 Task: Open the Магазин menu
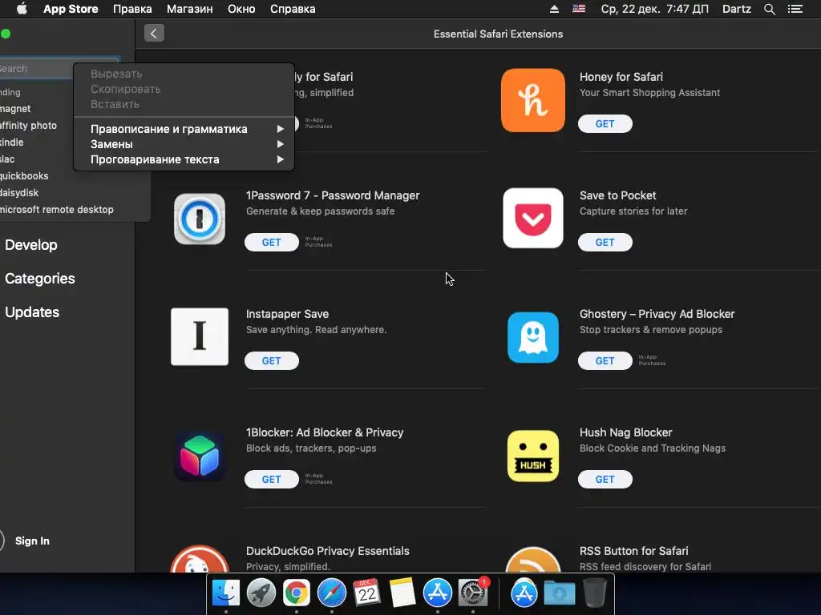pyautogui.click(x=189, y=9)
